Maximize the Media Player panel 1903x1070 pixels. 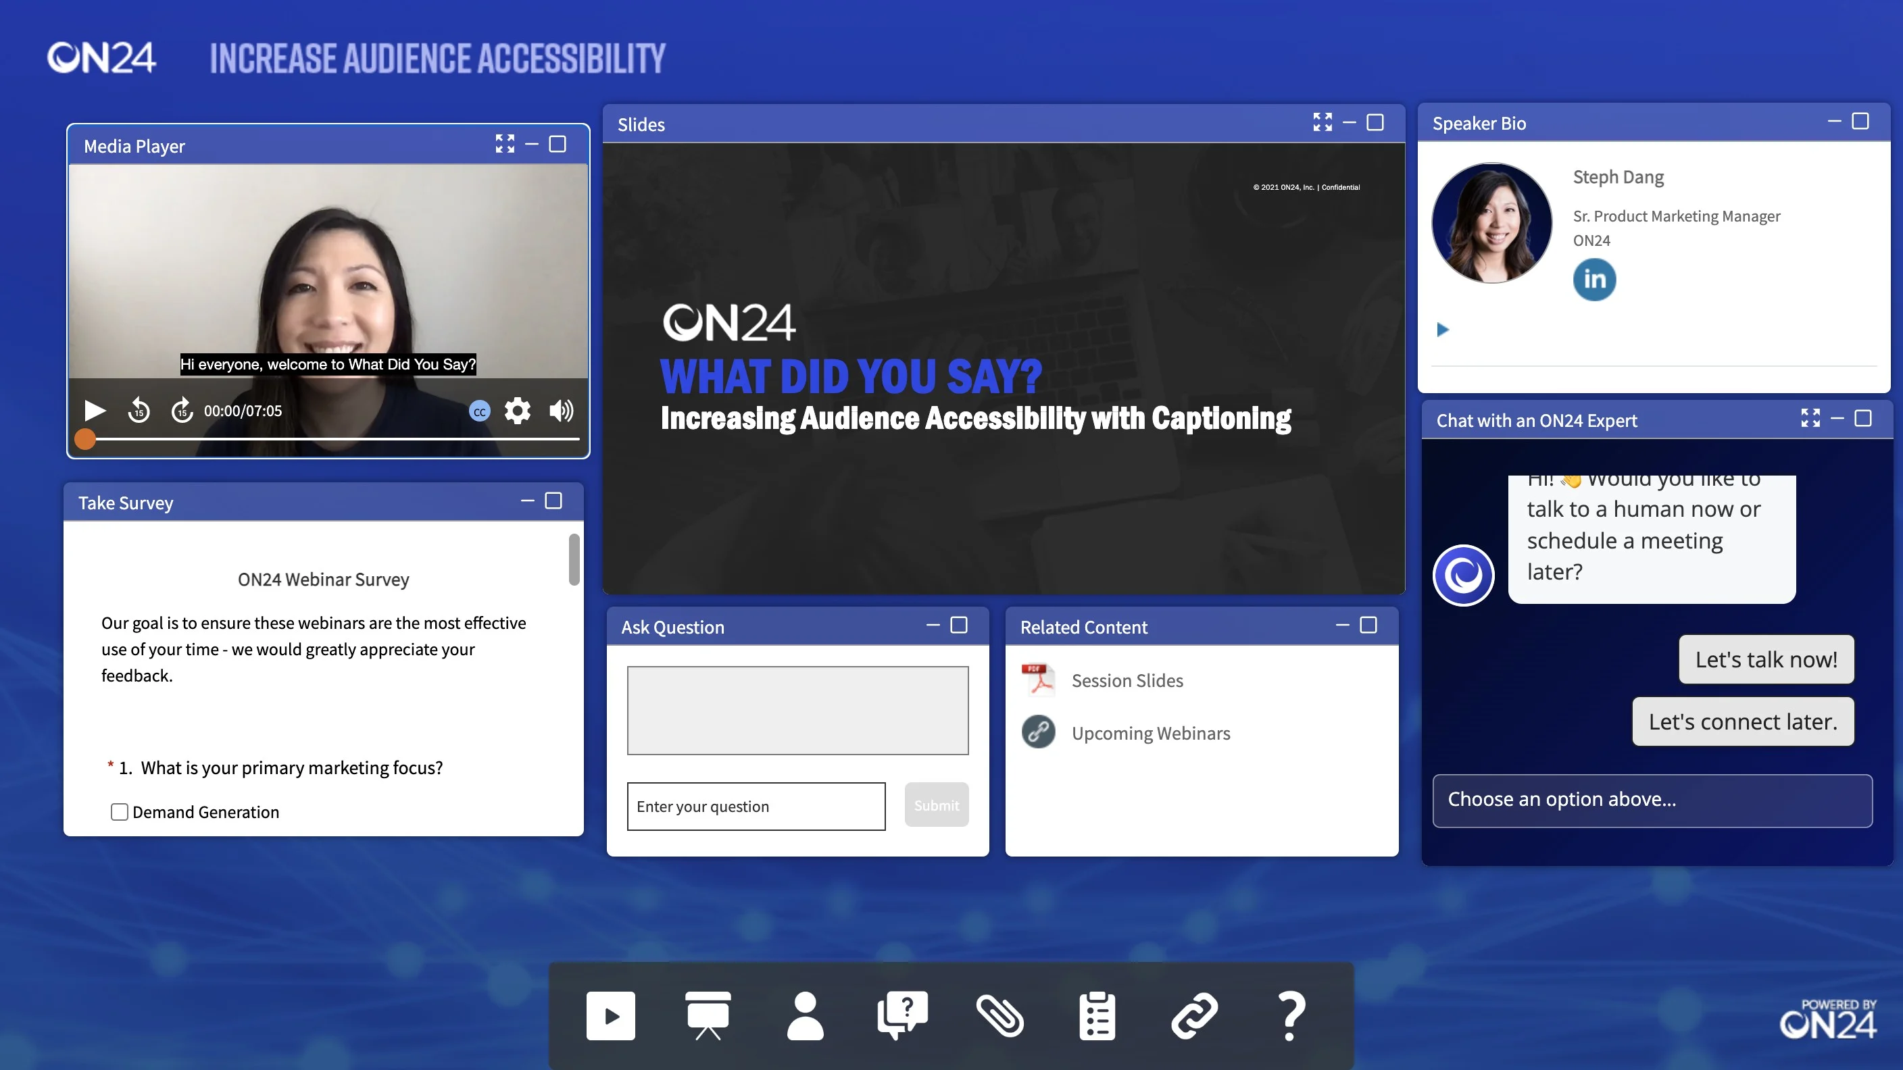pos(558,144)
